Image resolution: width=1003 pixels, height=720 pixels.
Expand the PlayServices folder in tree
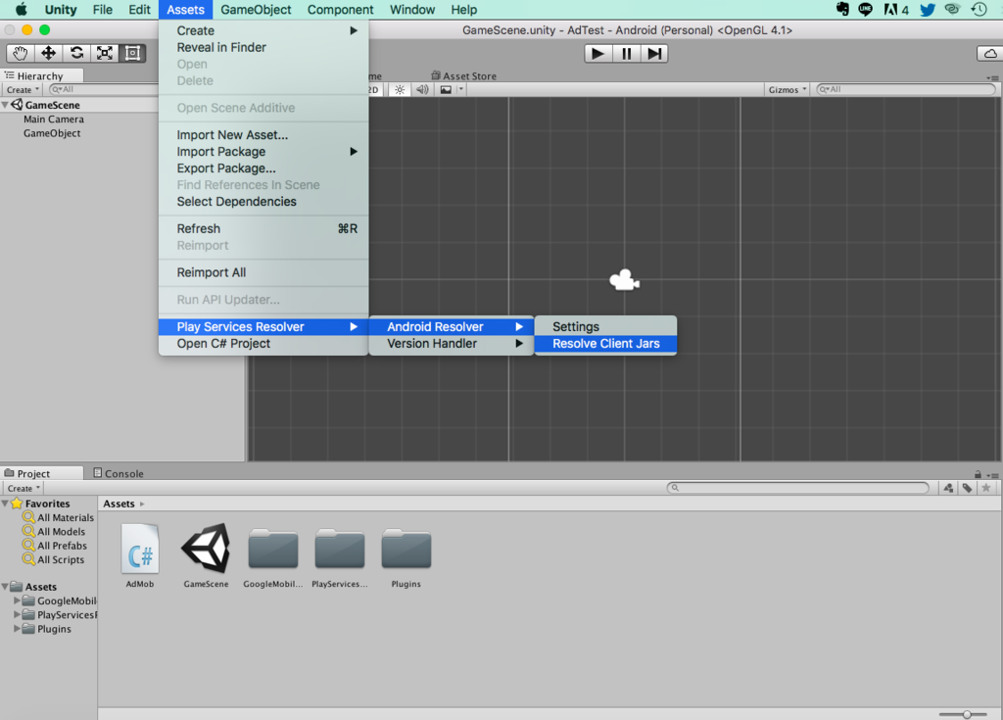tap(18, 615)
